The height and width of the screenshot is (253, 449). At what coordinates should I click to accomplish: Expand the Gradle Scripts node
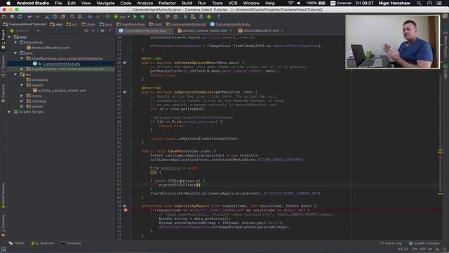9,112
